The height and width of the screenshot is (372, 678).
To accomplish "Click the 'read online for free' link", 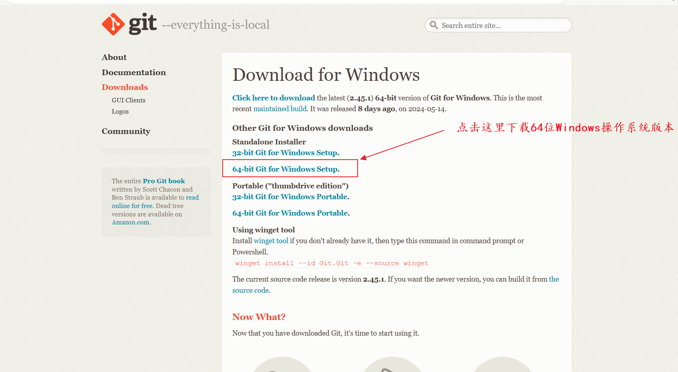I will (155, 202).
